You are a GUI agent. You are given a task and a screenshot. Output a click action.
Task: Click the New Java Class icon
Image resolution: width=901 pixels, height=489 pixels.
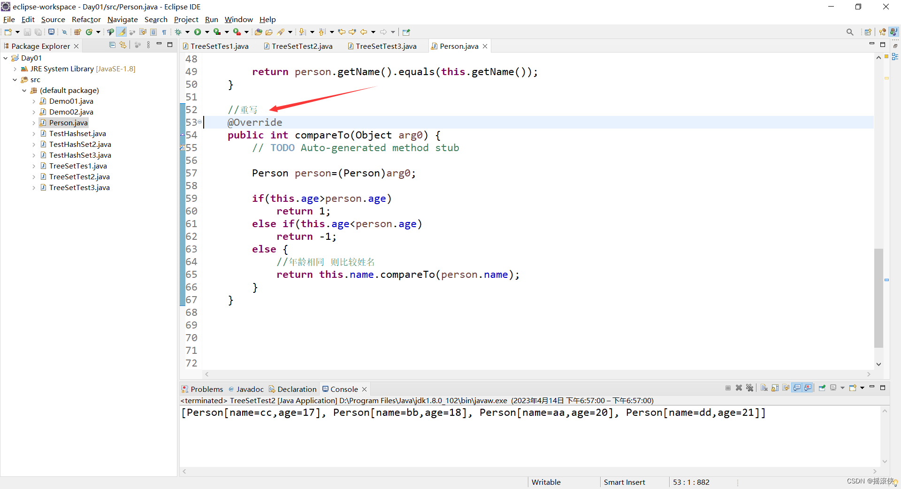click(89, 32)
